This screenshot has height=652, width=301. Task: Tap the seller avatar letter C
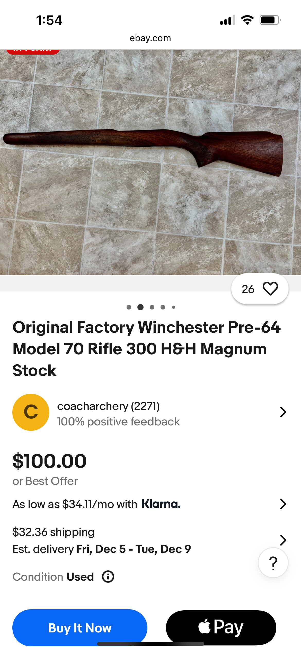pyautogui.click(x=31, y=412)
